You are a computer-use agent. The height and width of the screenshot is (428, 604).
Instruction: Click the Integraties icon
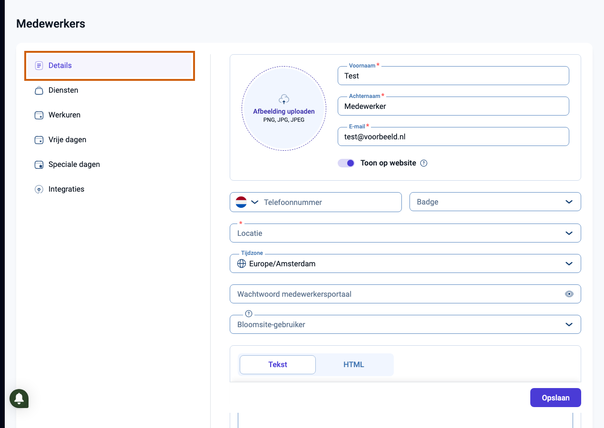click(39, 189)
